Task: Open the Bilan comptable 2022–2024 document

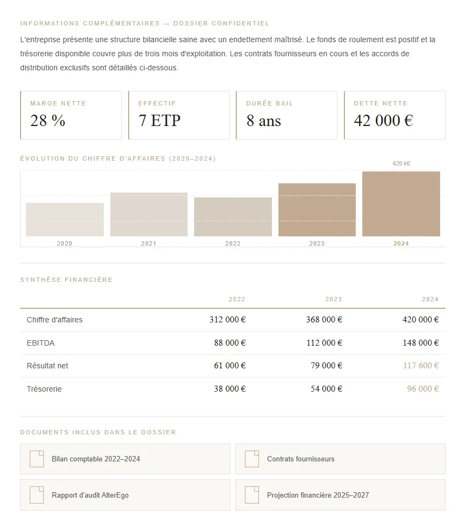Action: pos(96,459)
